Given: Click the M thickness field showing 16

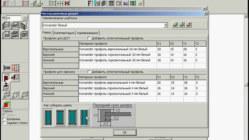Looking at the screenshot, I should (x=14, y=18).
